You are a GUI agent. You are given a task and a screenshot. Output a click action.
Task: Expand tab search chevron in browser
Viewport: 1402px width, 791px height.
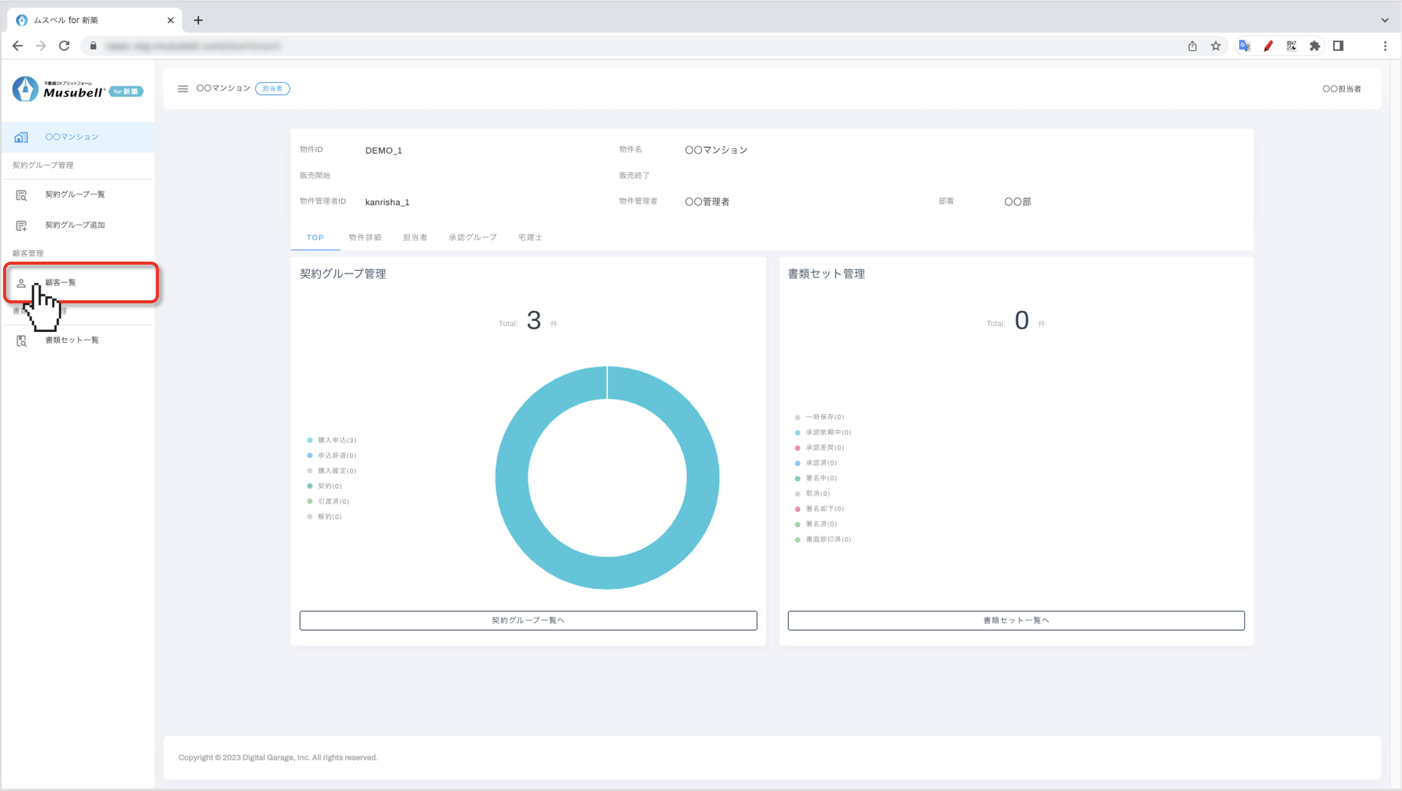1384,20
